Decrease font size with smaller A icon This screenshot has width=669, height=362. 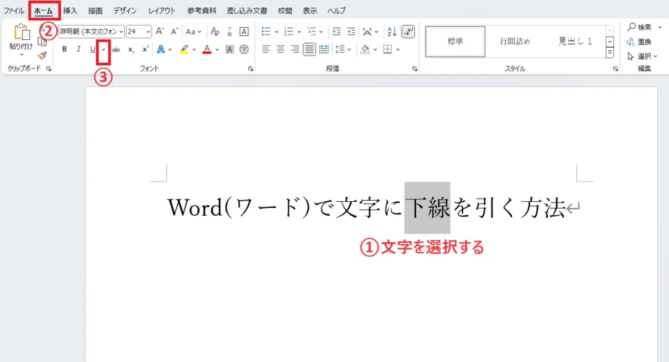click(x=174, y=31)
